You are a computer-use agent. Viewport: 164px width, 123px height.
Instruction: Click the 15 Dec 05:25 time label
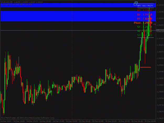pyautogui.click(x=124, y=121)
